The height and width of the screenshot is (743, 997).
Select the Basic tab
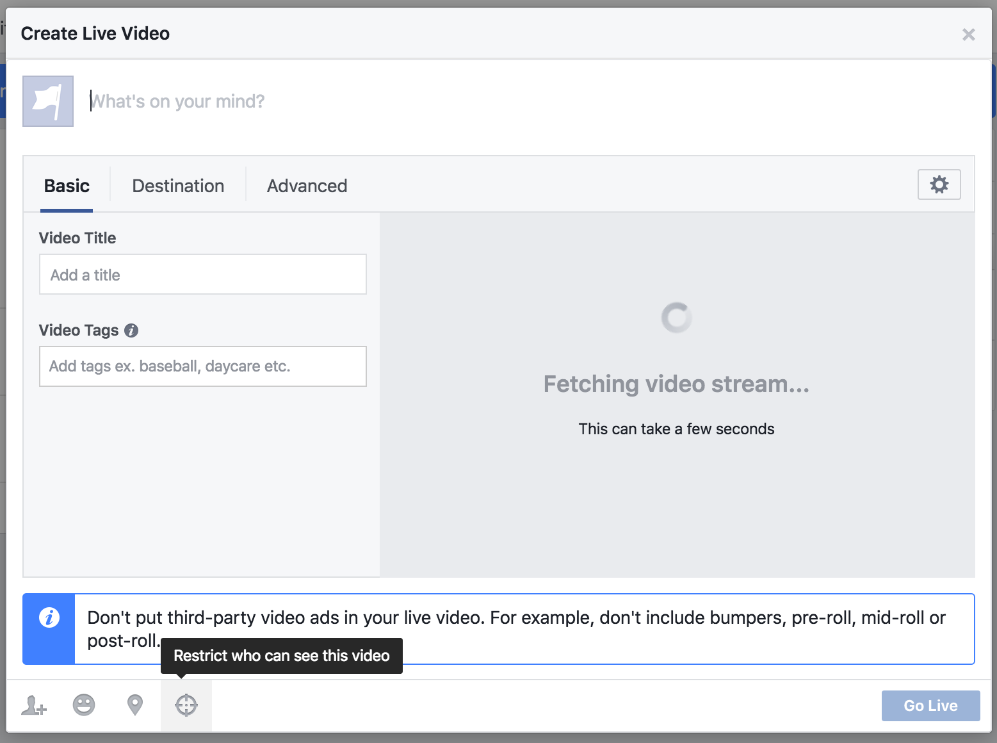[67, 186]
